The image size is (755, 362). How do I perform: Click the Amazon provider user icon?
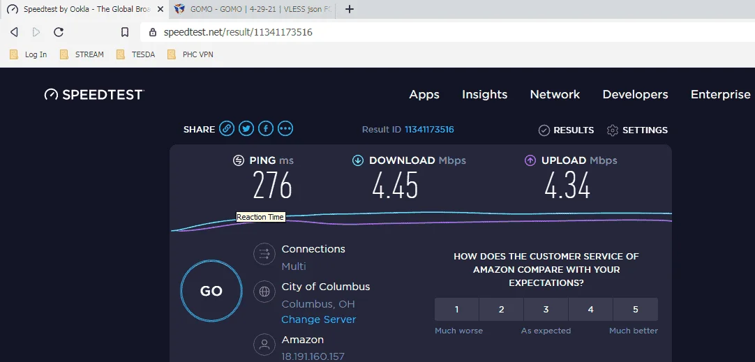(264, 344)
